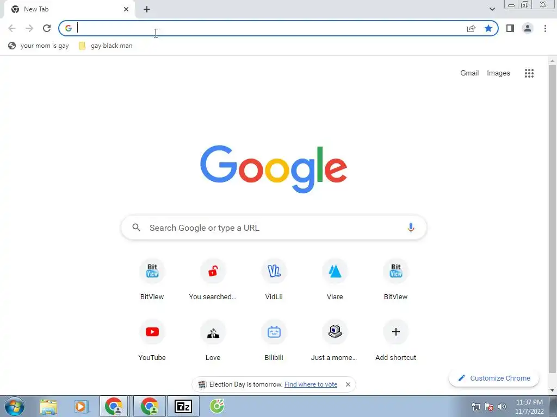This screenshot has width=557, height=417.
Task: Open the Chrome three-dot menu
Action: point(545,28)
